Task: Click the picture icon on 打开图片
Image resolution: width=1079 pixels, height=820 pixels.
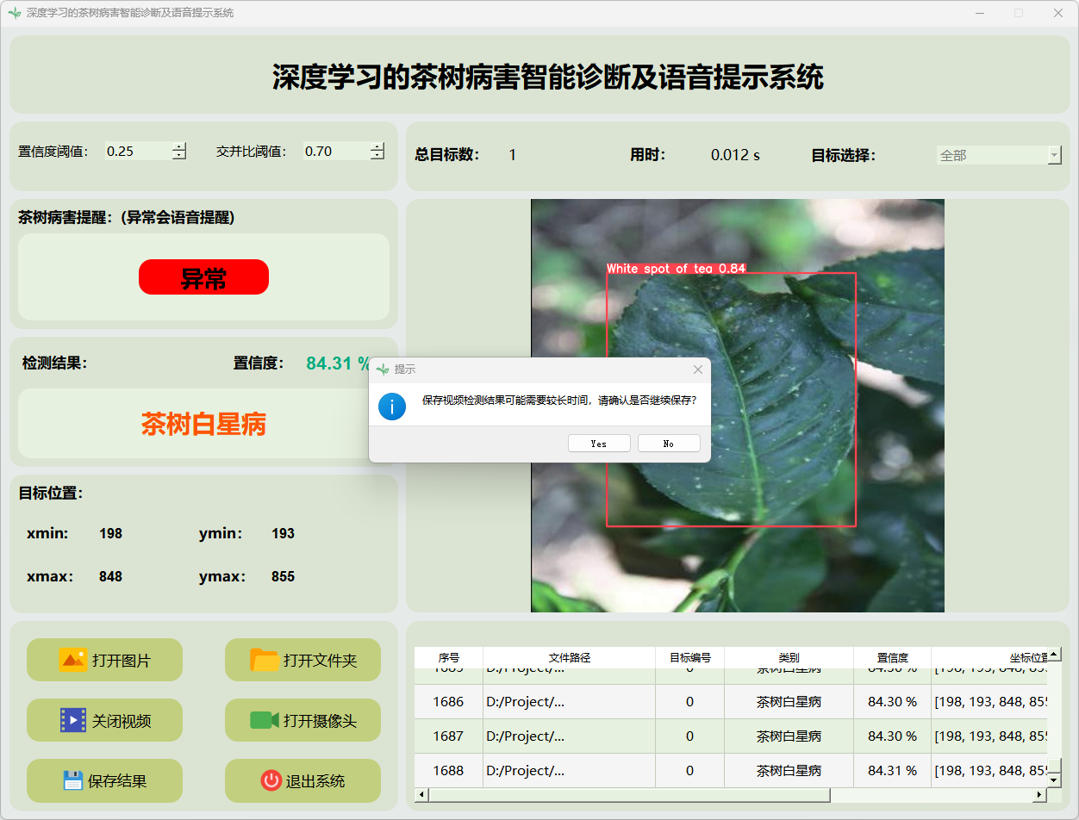Action: (x=72, y=660)
